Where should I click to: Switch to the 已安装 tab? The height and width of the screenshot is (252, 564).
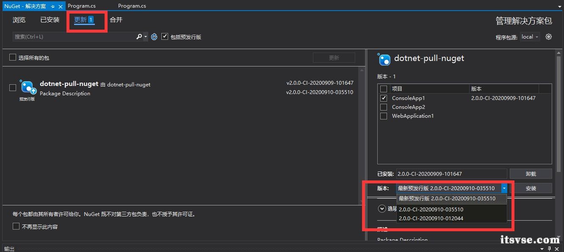[x=50, y=20]
